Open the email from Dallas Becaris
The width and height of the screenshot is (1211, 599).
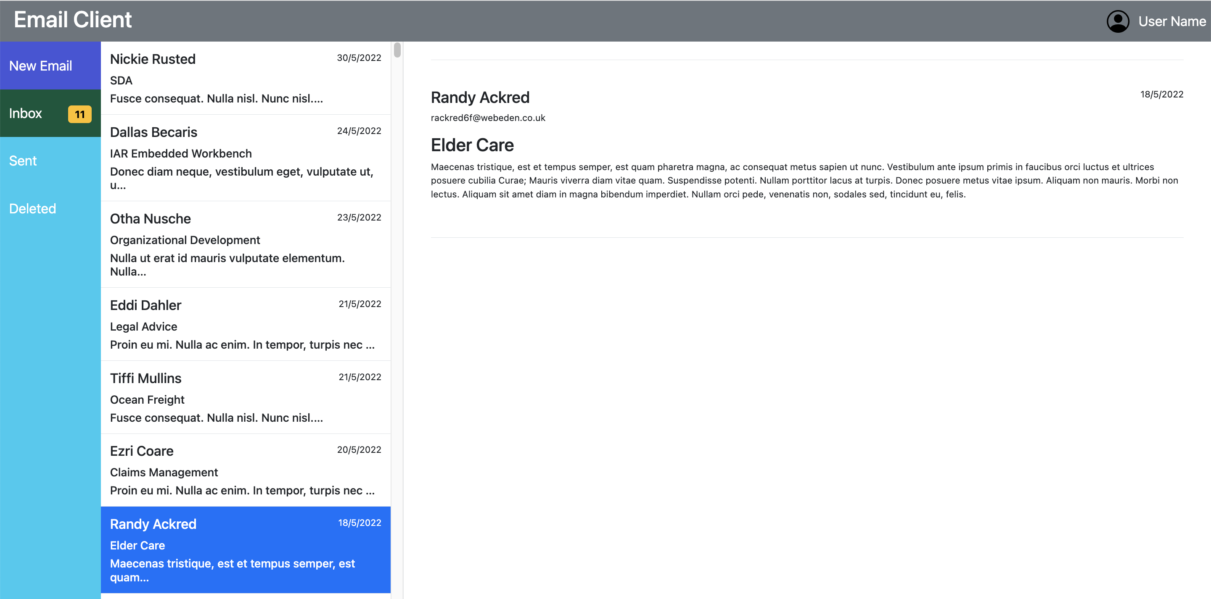(x=246, y=158)
